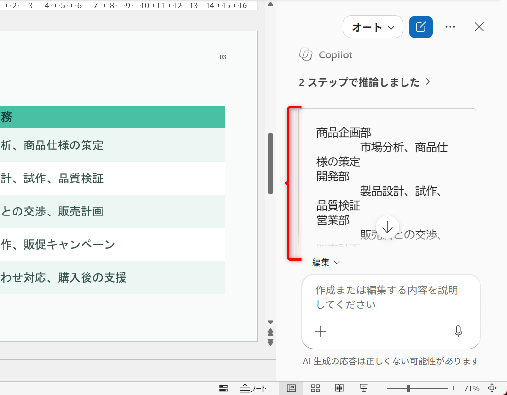The image size is (507, 395).
Task: Select the table cell 作、販促キャンペーン
Action: coord(112,244)
